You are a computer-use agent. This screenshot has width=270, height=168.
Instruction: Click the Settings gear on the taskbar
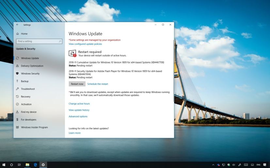pos(43,165)
